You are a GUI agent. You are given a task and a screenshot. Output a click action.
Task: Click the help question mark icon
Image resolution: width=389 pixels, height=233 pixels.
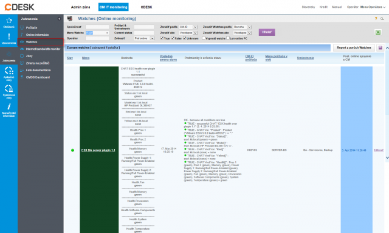[x=376, y=19]
